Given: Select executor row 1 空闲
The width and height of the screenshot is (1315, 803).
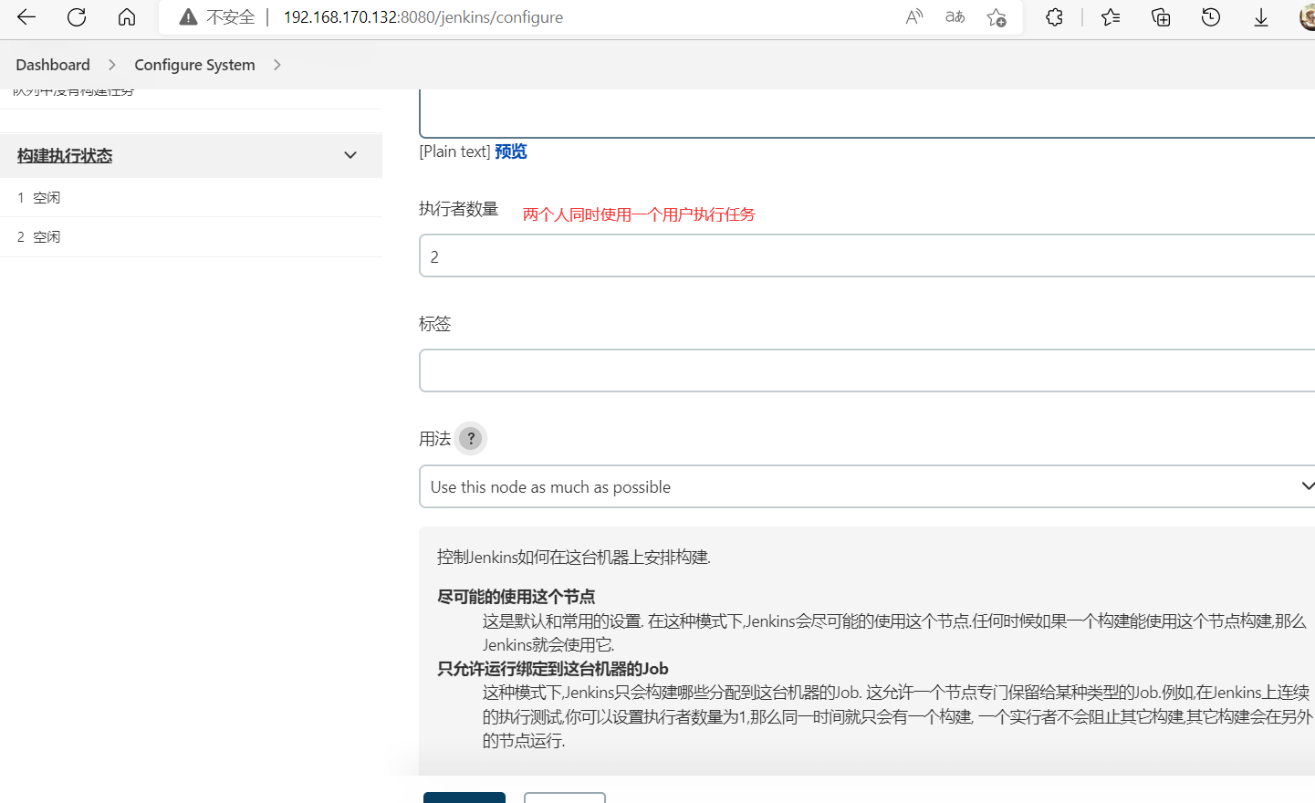Looking at the screenshot, I should pyautogui.click(x=191, y=197).
